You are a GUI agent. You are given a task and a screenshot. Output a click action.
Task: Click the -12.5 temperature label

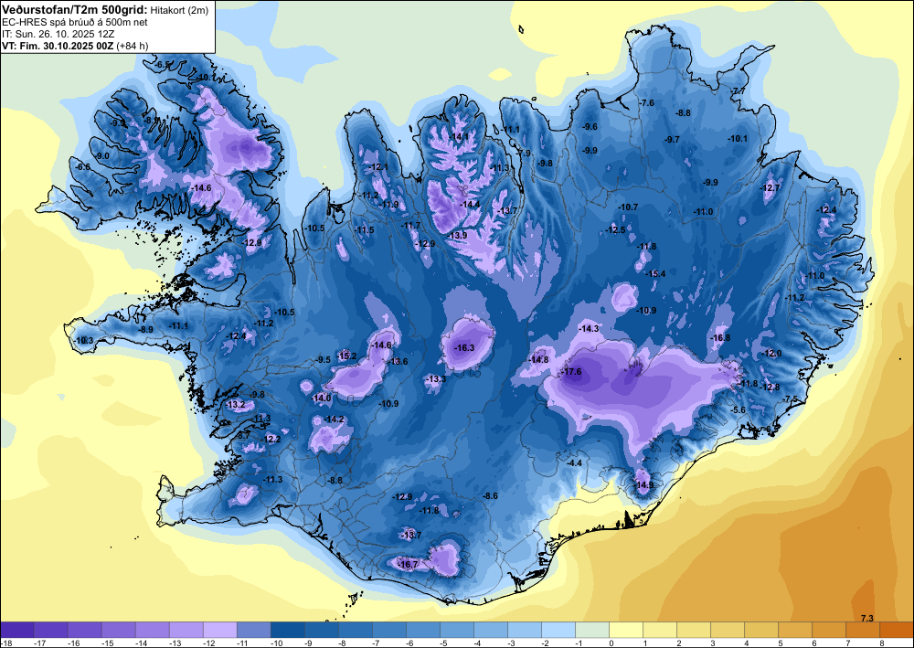click(x=615, y=230)
